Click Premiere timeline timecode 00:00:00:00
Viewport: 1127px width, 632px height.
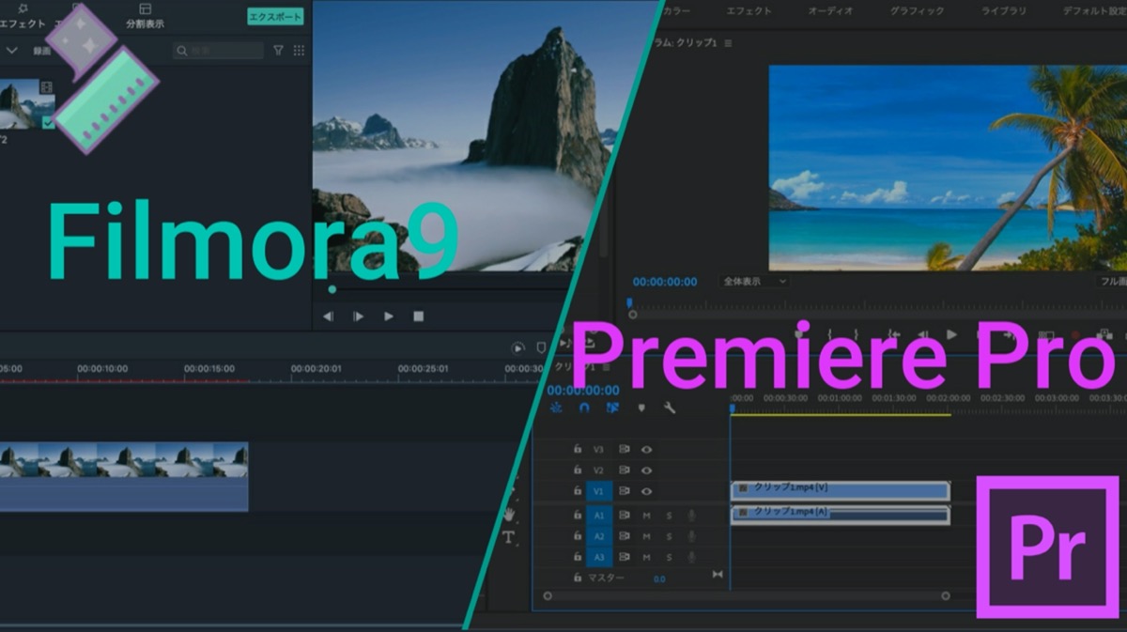[x=583, y=390]
